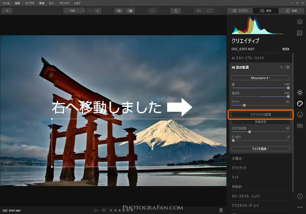This screenshot has width=306, height=214.
Task: Open the 編集 menu in menu bar
Action: (x=17, y=3)
